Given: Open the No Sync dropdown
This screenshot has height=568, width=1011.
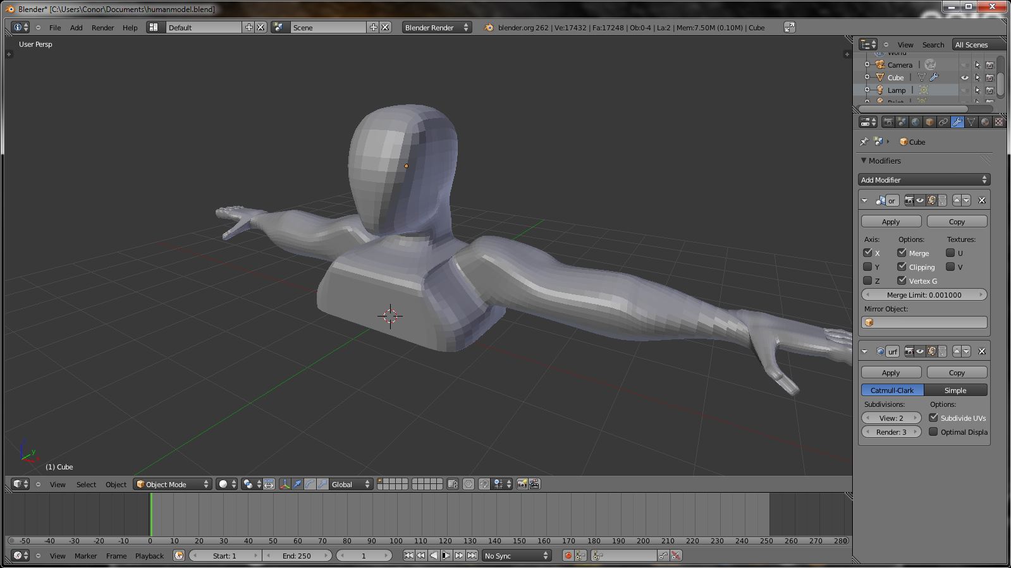Looking at the screenshot, I should [516, 555].
